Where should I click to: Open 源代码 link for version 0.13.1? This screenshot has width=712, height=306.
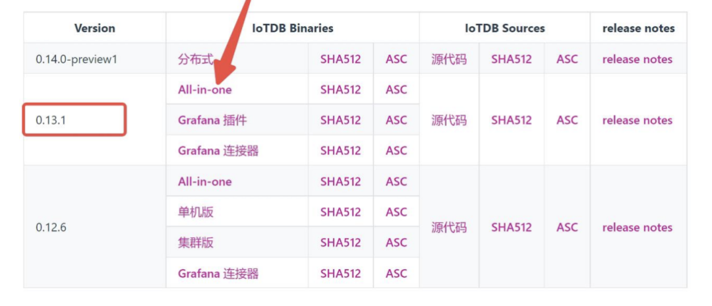pos(448,120)
